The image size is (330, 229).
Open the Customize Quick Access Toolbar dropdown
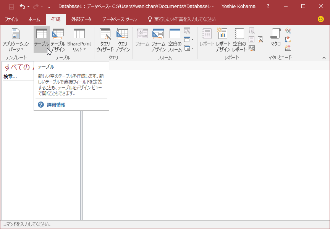pyautogui.click(x=49, y=7)
